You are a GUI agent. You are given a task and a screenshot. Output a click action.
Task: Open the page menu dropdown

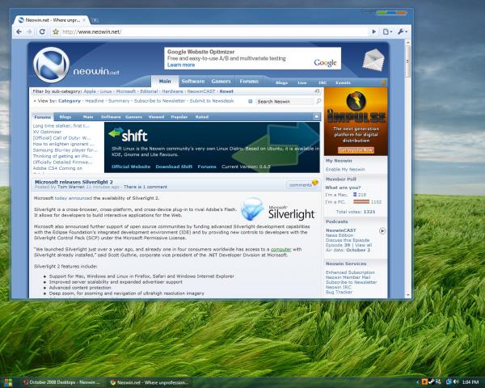click(387, 32)
